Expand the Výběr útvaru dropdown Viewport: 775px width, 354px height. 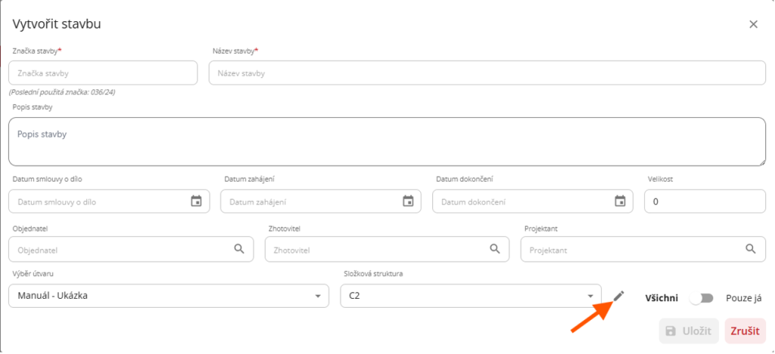(168, 296)
